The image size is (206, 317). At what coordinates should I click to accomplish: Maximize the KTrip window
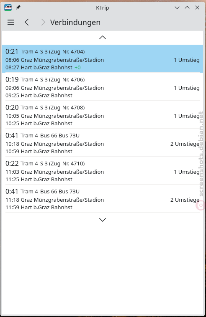click(187, 8)
